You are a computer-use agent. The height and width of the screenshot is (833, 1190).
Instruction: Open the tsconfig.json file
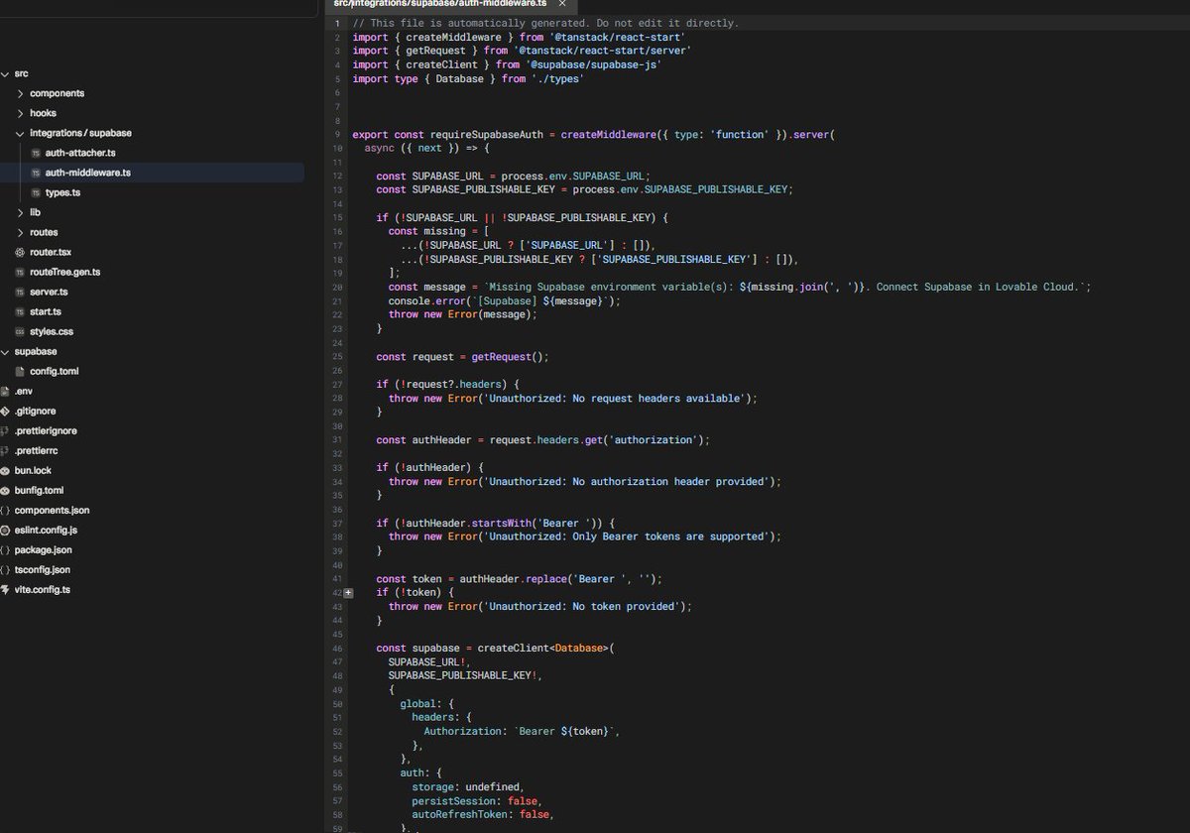[x=43, y=570]
